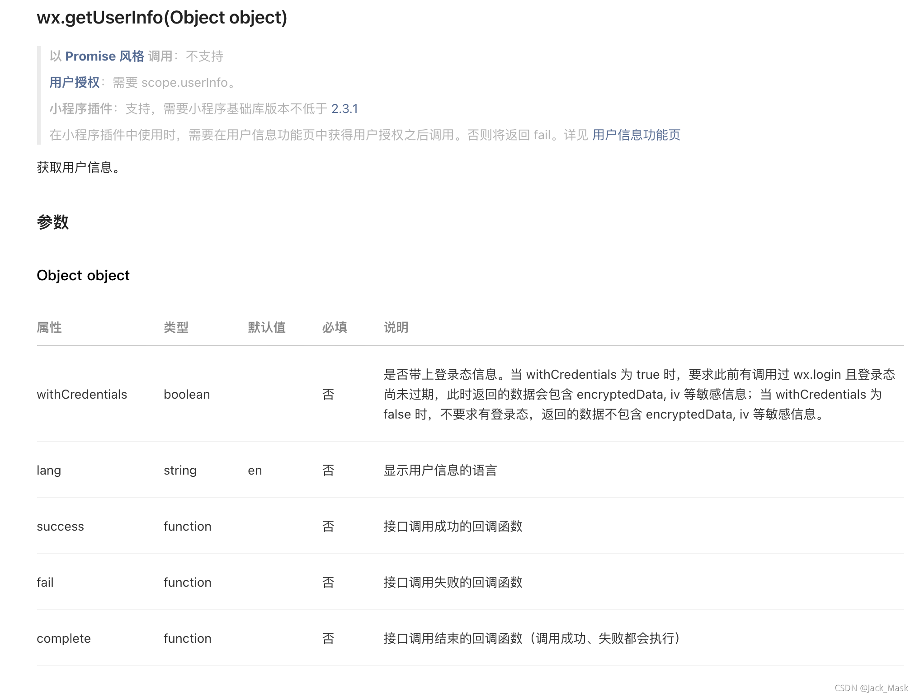The image size is (915, 697).
Task: Select the Object object subheading
Action: 83,275
